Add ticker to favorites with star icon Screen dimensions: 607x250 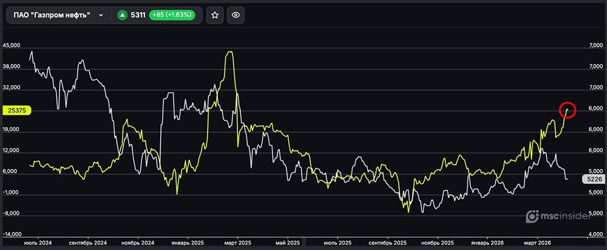coord(214,15)
